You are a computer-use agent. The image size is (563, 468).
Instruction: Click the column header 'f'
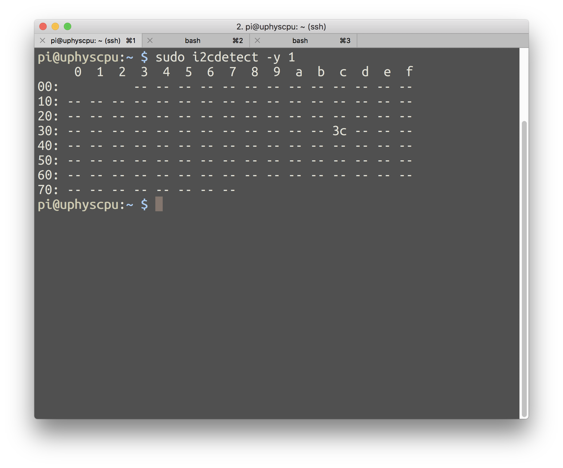pos(410,72)
